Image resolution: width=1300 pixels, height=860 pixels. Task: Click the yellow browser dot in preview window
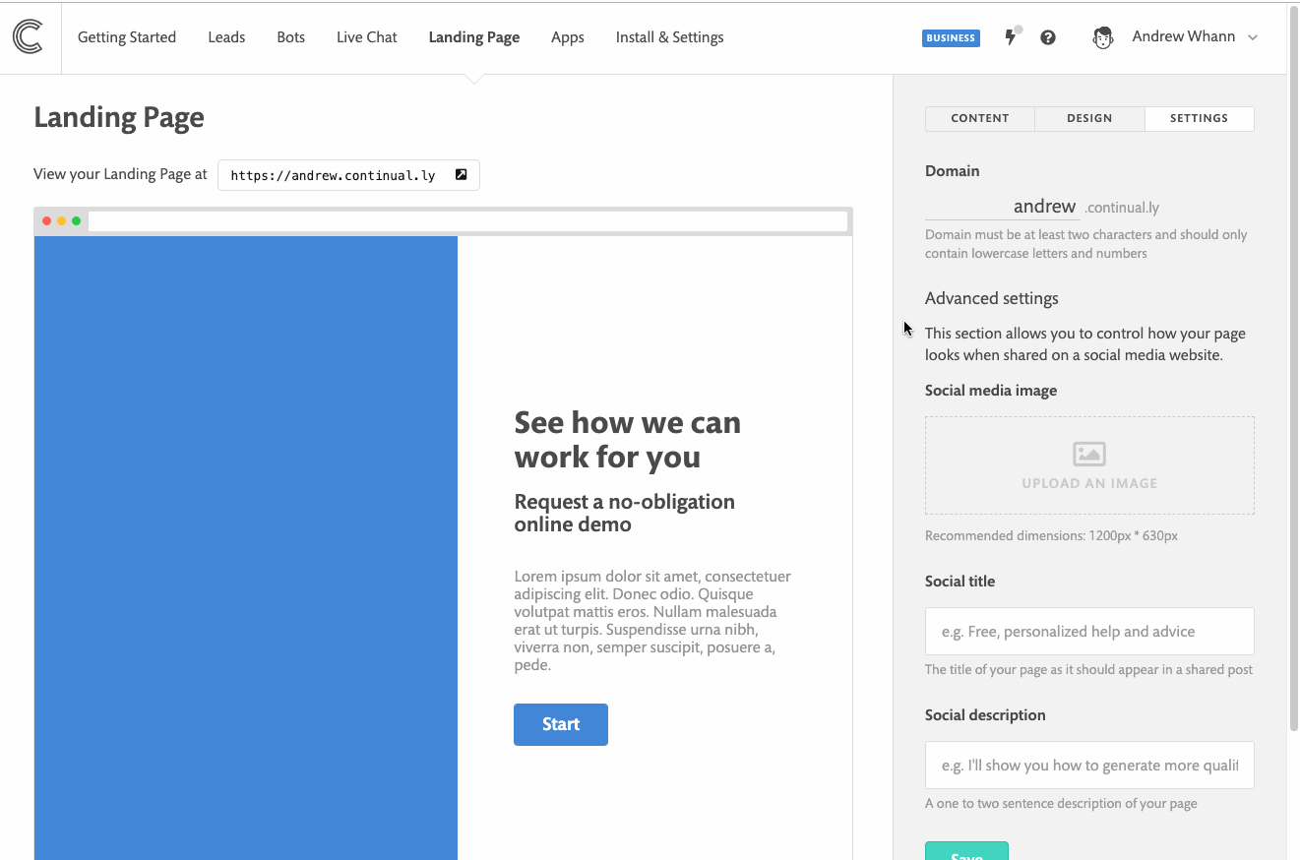[x=61, y=220]
